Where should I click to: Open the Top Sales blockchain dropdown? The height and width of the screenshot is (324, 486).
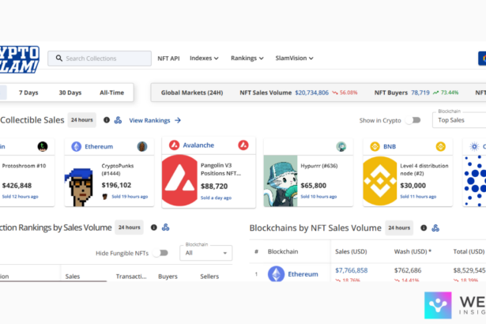point(459,120)
